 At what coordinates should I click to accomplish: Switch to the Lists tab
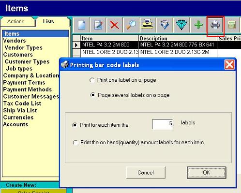(x=48, y=21)
